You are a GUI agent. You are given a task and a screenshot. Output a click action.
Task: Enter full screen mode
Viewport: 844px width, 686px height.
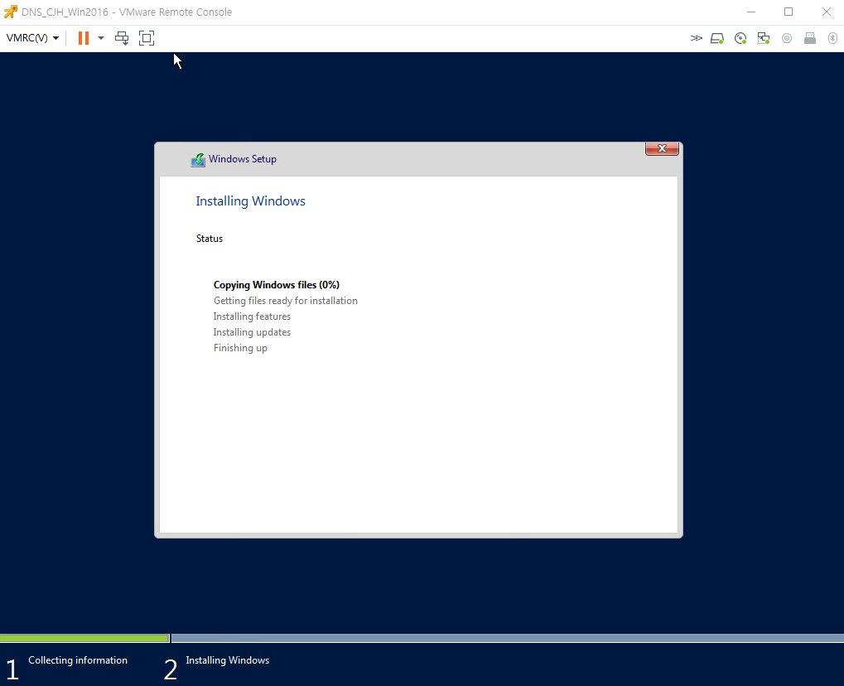tap(147, 38)
